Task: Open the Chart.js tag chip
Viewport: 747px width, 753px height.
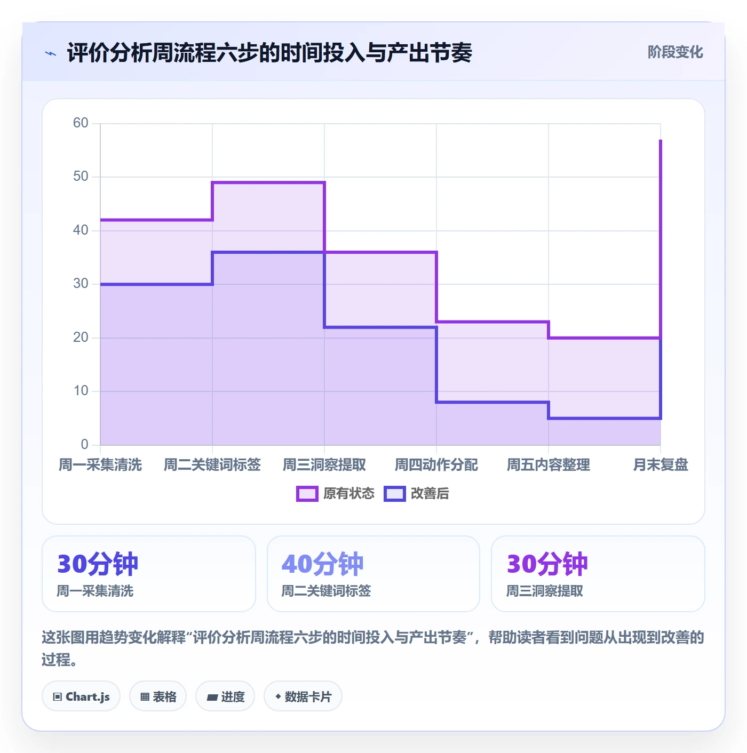Action: tap(81, 696)
